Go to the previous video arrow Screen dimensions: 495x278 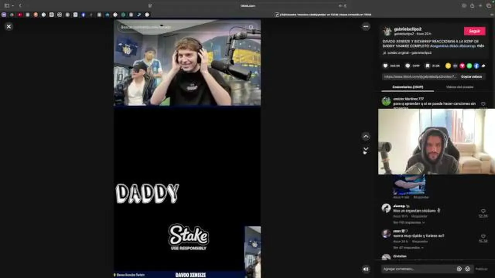click(x=366, y=136)
